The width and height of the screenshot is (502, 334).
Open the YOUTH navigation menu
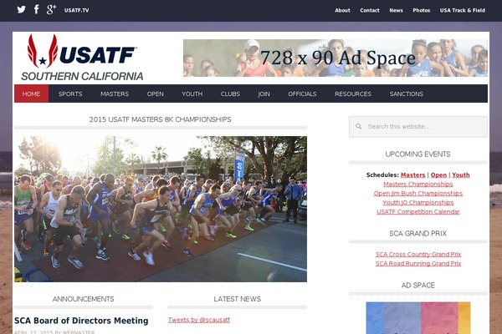[192, 94]
